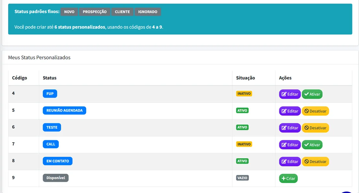Click the NOVO fixed status badge
The height and width of the screenshot is (193, 359).
pos(69,12)
